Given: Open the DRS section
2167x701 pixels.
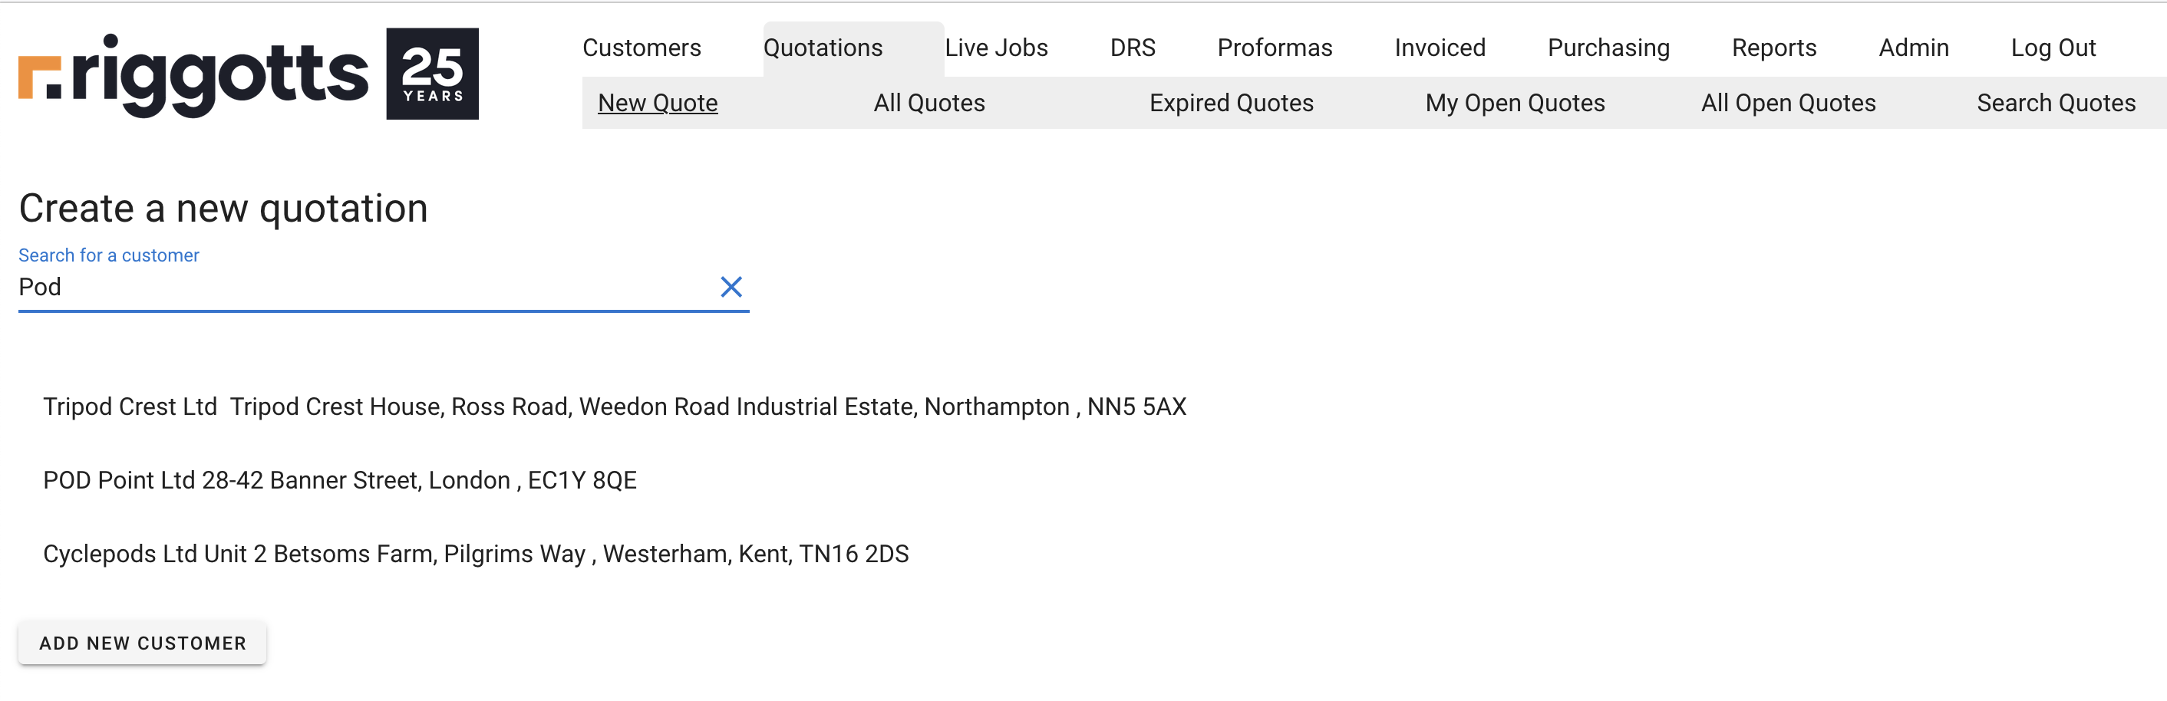Looking at the screenshot, I should (x=1133, y=48).
